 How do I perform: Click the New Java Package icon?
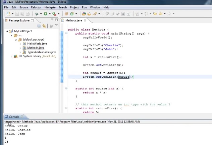coord(66,14)
